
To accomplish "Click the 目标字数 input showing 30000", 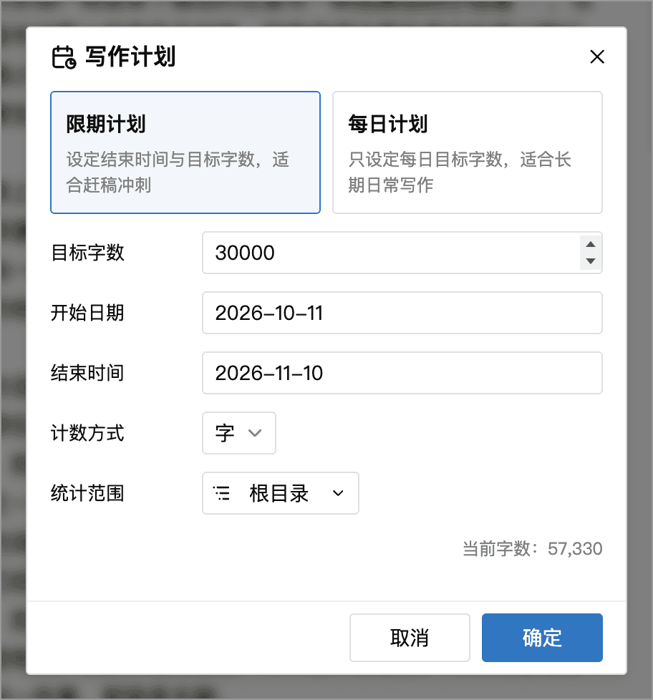I will [402, 253].
